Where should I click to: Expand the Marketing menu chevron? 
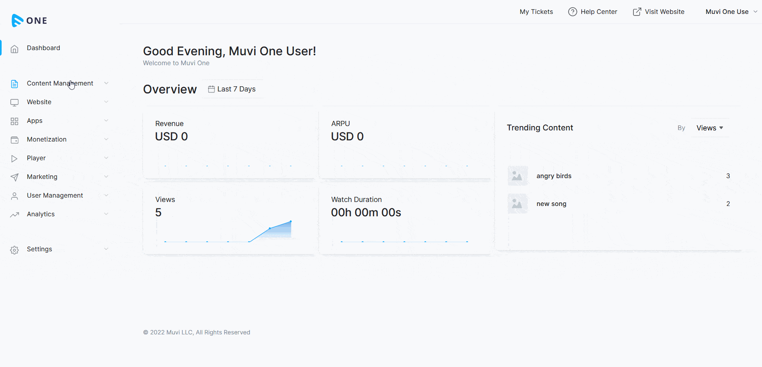(x=106, y=177)
